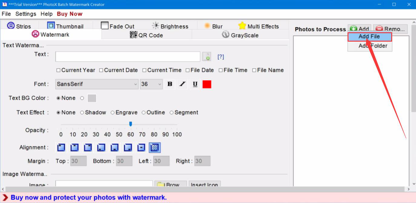Open the Help menu
Image resolution: width=416 pixels, height=203 pixels.
click(x=47, y=14)
